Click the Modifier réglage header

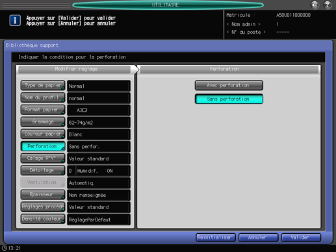[x=74, y=69]
